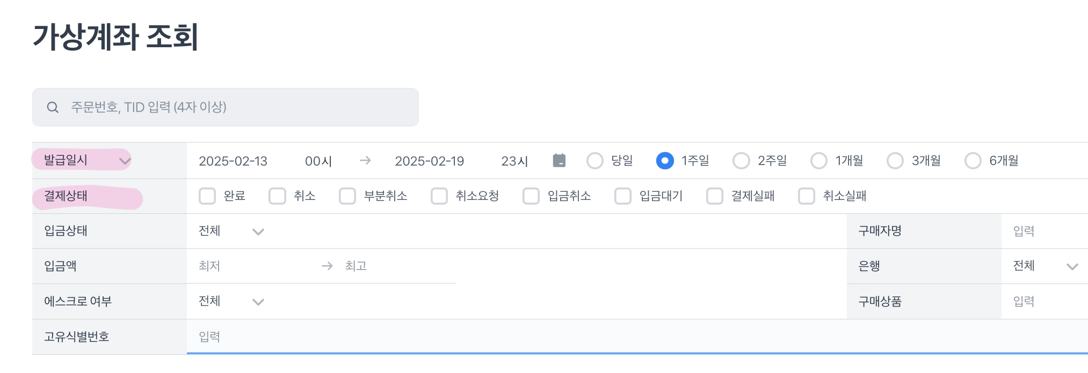Select the 1개월 radio button
Image resolution: width=1088 pixels, height=373 pixels.
[818, 161]
